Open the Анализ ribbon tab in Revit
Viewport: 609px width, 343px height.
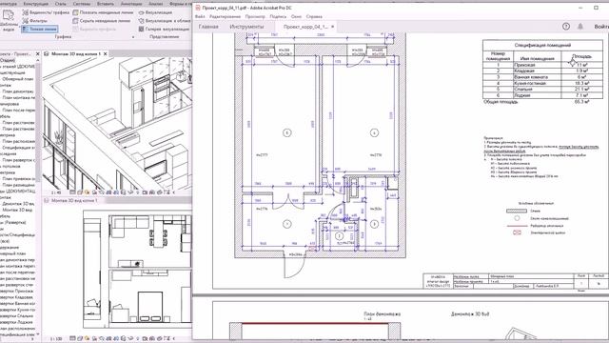coord(156,4)
